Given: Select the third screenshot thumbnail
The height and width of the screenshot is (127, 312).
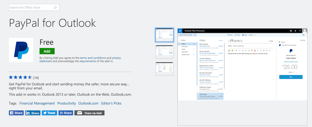Looking at the screenshot, I should [164, 69].
